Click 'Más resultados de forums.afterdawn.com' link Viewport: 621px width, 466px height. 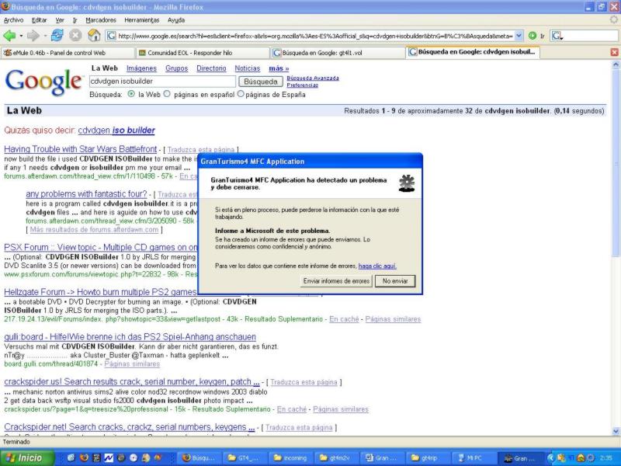click(94, 229)
